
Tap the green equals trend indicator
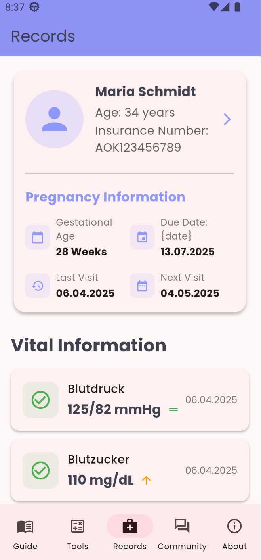click(x=173, y=410)
